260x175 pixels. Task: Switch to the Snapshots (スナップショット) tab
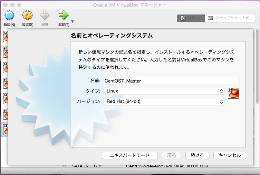pyautogui.click(x=230, y=18)
